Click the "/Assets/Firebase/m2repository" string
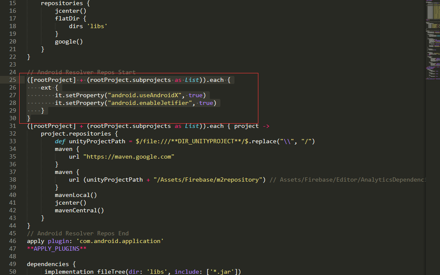The image size is (440, 275). click(x=208, y=179)
